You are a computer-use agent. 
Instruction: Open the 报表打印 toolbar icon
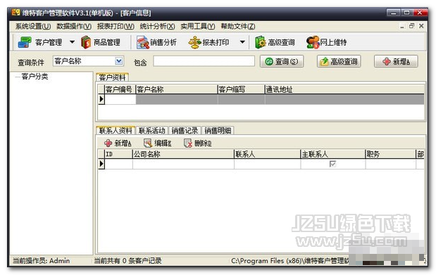[x=208, y=42]
